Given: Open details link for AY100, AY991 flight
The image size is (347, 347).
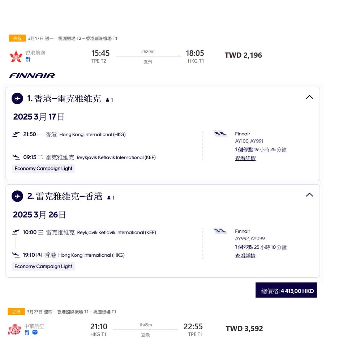Looking at the screenshot, I should [245, 158].
